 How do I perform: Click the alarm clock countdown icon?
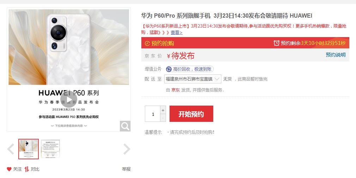(x=276, y=43)
